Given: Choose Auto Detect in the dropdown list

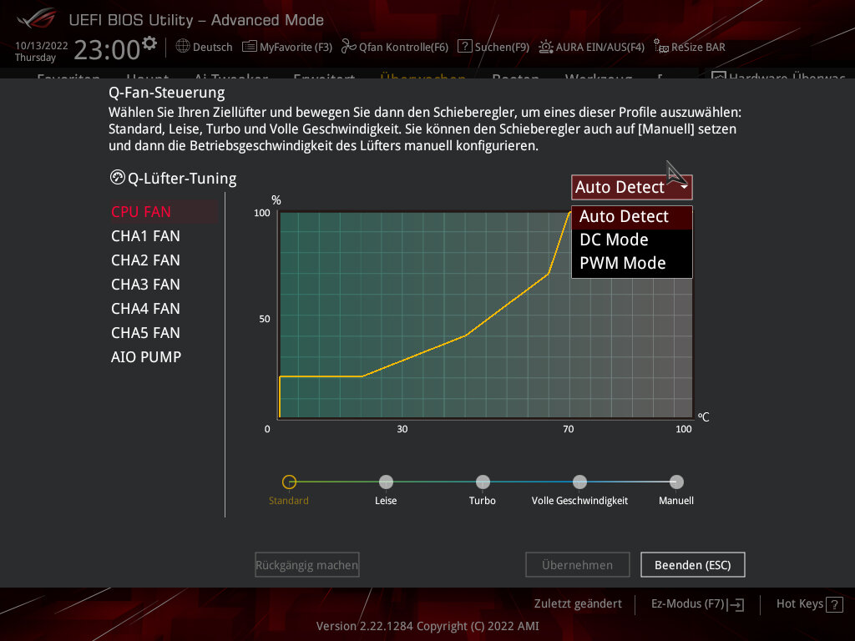Looking at the screenshot, I should 631,217.
